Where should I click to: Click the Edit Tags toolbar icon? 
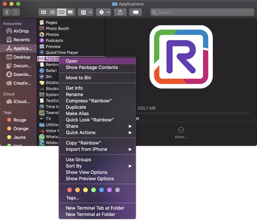135,12
